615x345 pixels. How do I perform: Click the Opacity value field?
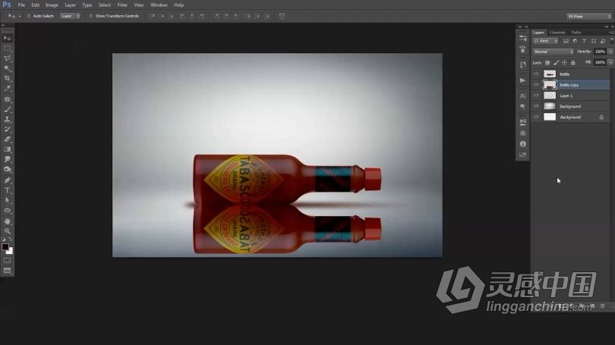coord(600,52)
